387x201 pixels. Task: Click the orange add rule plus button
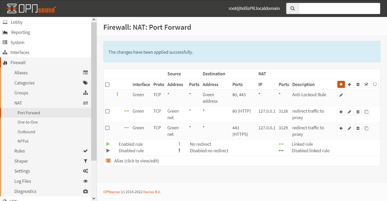point(341,84)
